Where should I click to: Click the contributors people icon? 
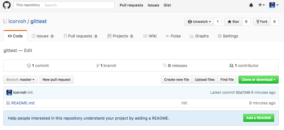231,66
